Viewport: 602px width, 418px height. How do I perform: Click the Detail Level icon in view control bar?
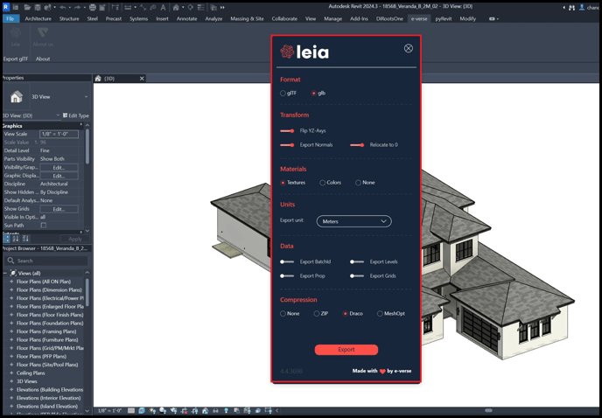point(131,411)
